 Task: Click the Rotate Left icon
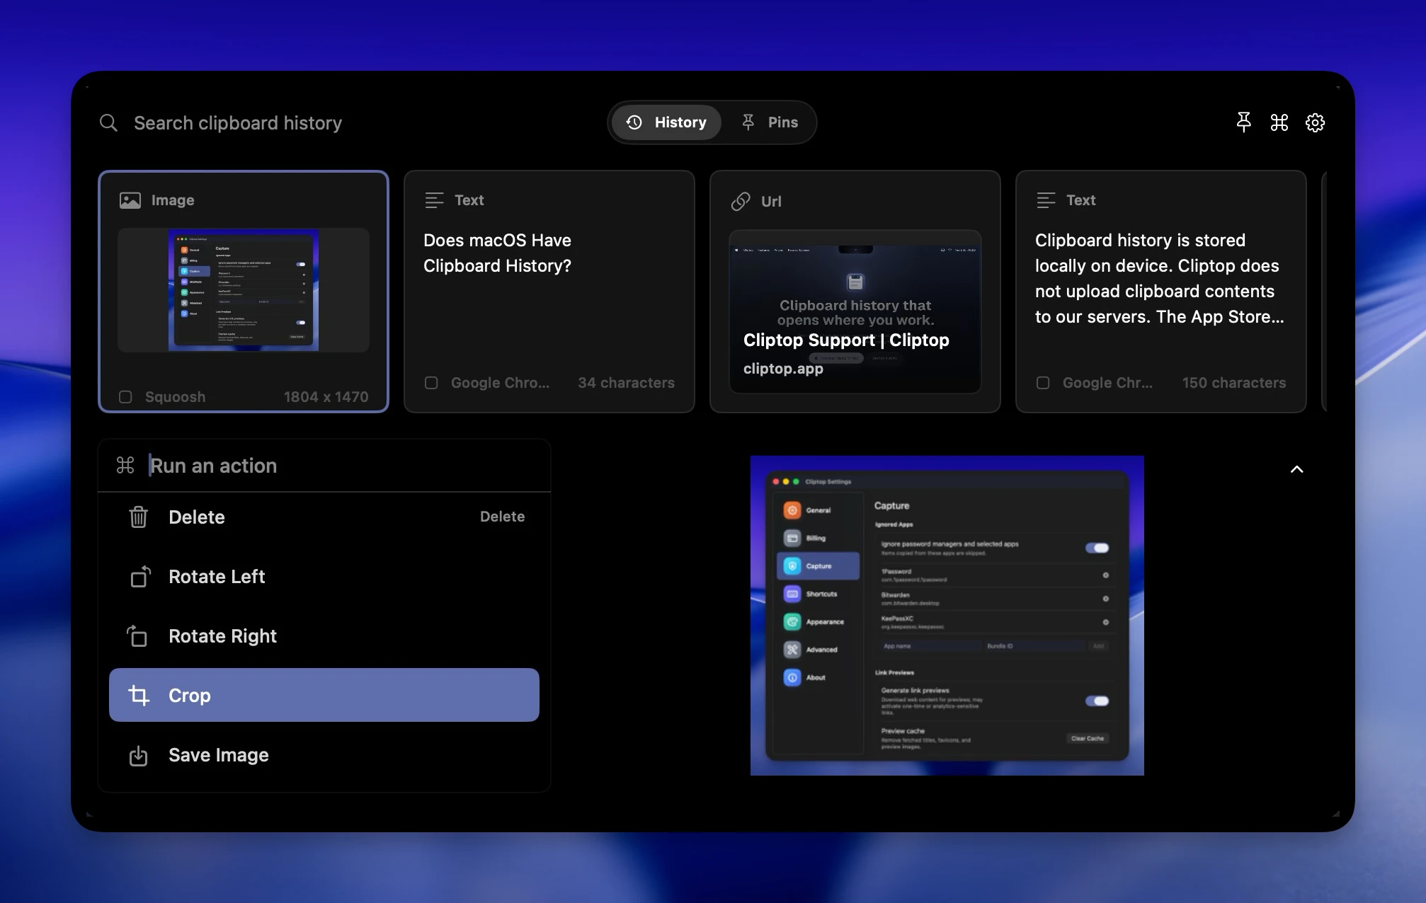[x=139, y=577]
